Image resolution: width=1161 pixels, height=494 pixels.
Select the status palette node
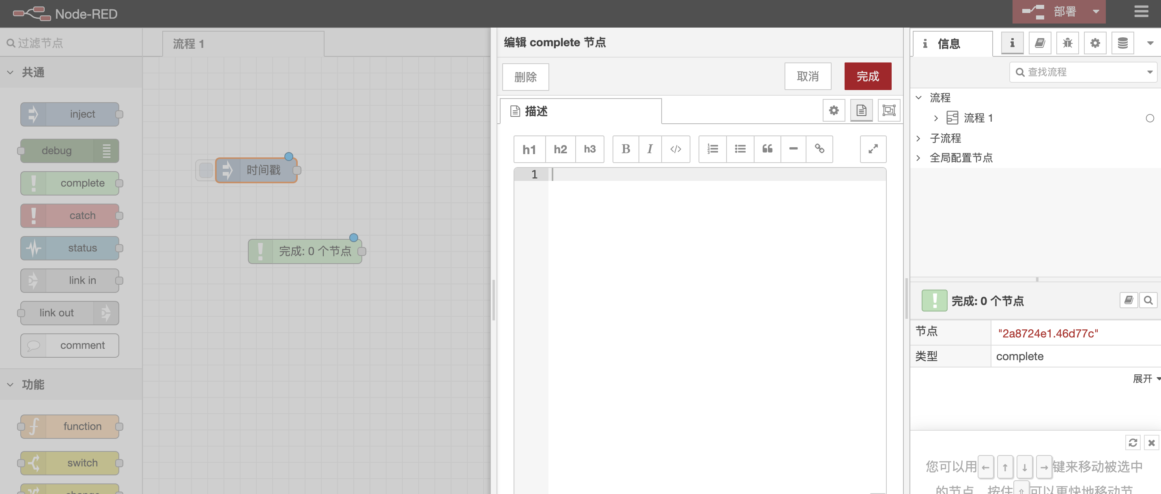point(70,248)
